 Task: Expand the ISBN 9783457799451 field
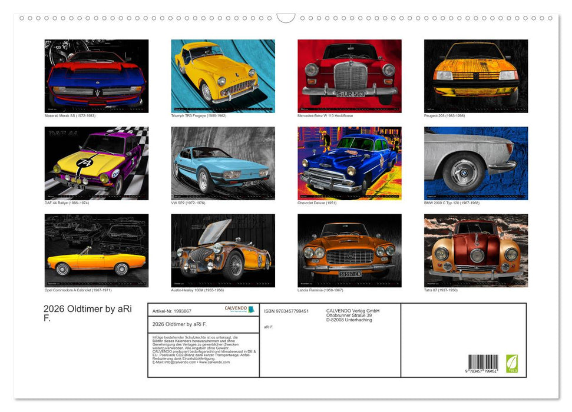click(287, 310)
